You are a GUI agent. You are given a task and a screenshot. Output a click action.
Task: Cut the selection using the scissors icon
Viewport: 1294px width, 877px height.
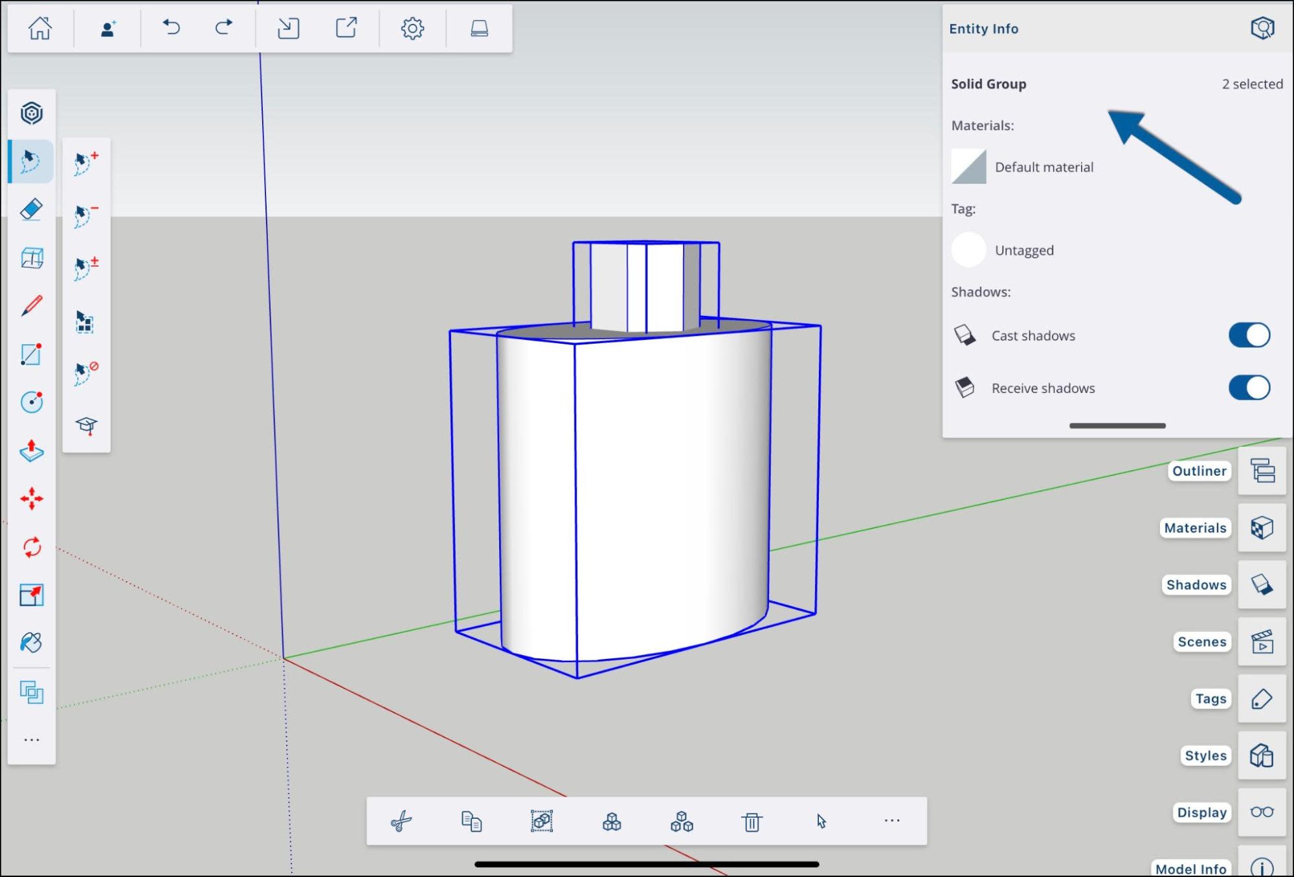tap(401, 821)
